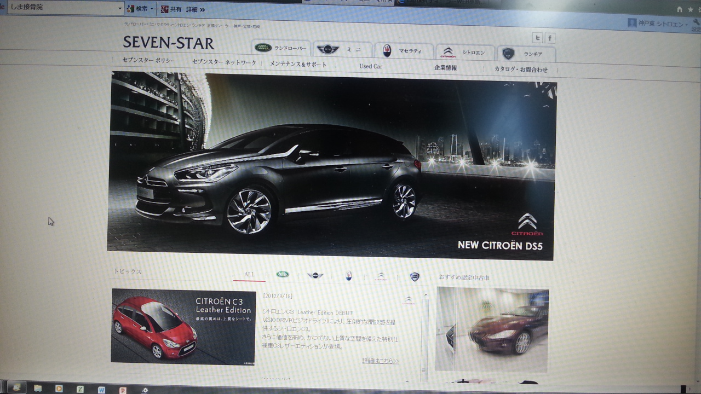
Task: Open the Lancia brand tab
Action: 525,54
